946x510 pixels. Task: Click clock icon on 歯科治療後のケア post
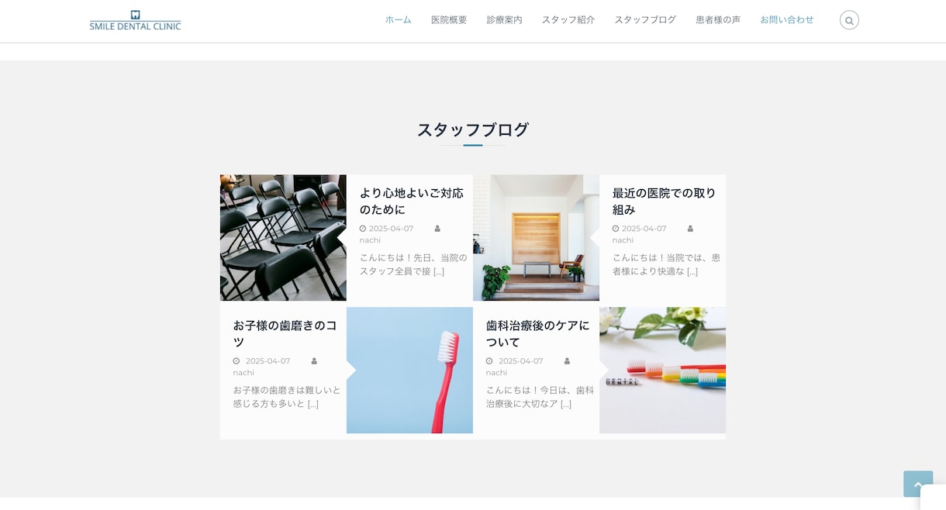(x=489, y=361)
